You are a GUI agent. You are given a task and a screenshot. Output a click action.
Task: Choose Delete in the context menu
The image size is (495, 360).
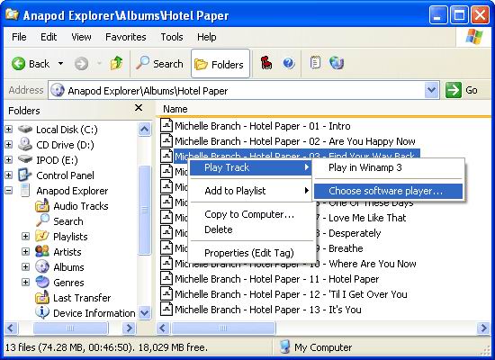[251, 229]
